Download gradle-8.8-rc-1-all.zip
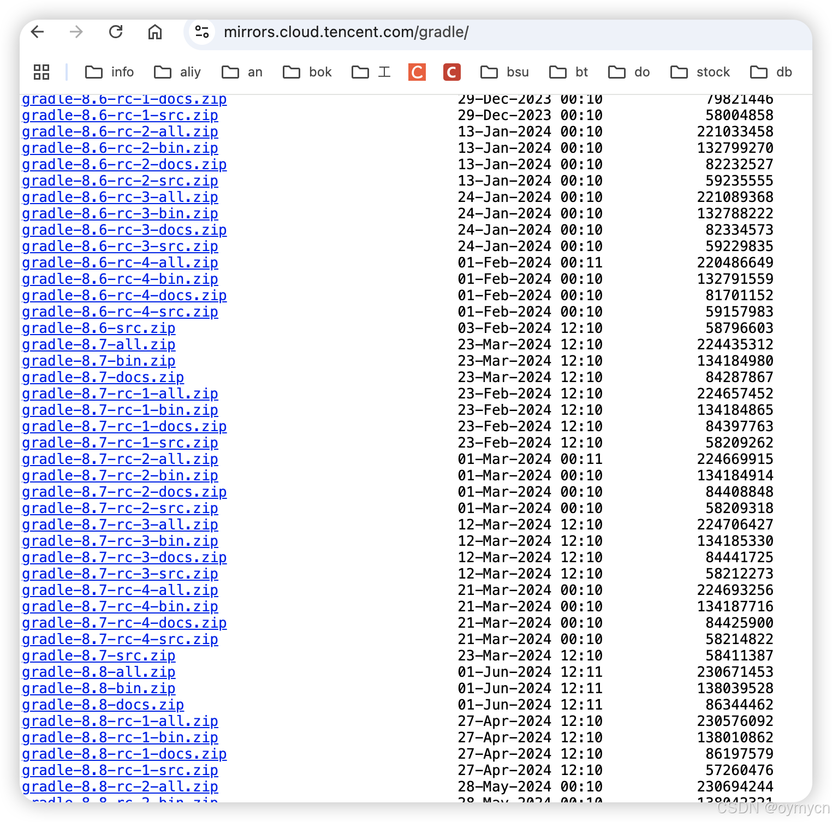Viewport: 832px width, 822px height. coord(120,721)
